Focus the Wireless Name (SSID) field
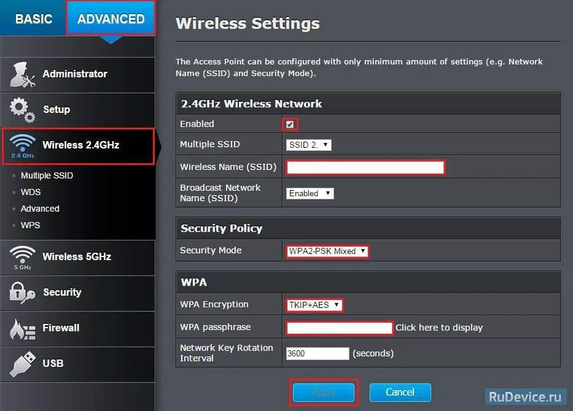Viewport: 573px width, 411px height. [365, 167]
